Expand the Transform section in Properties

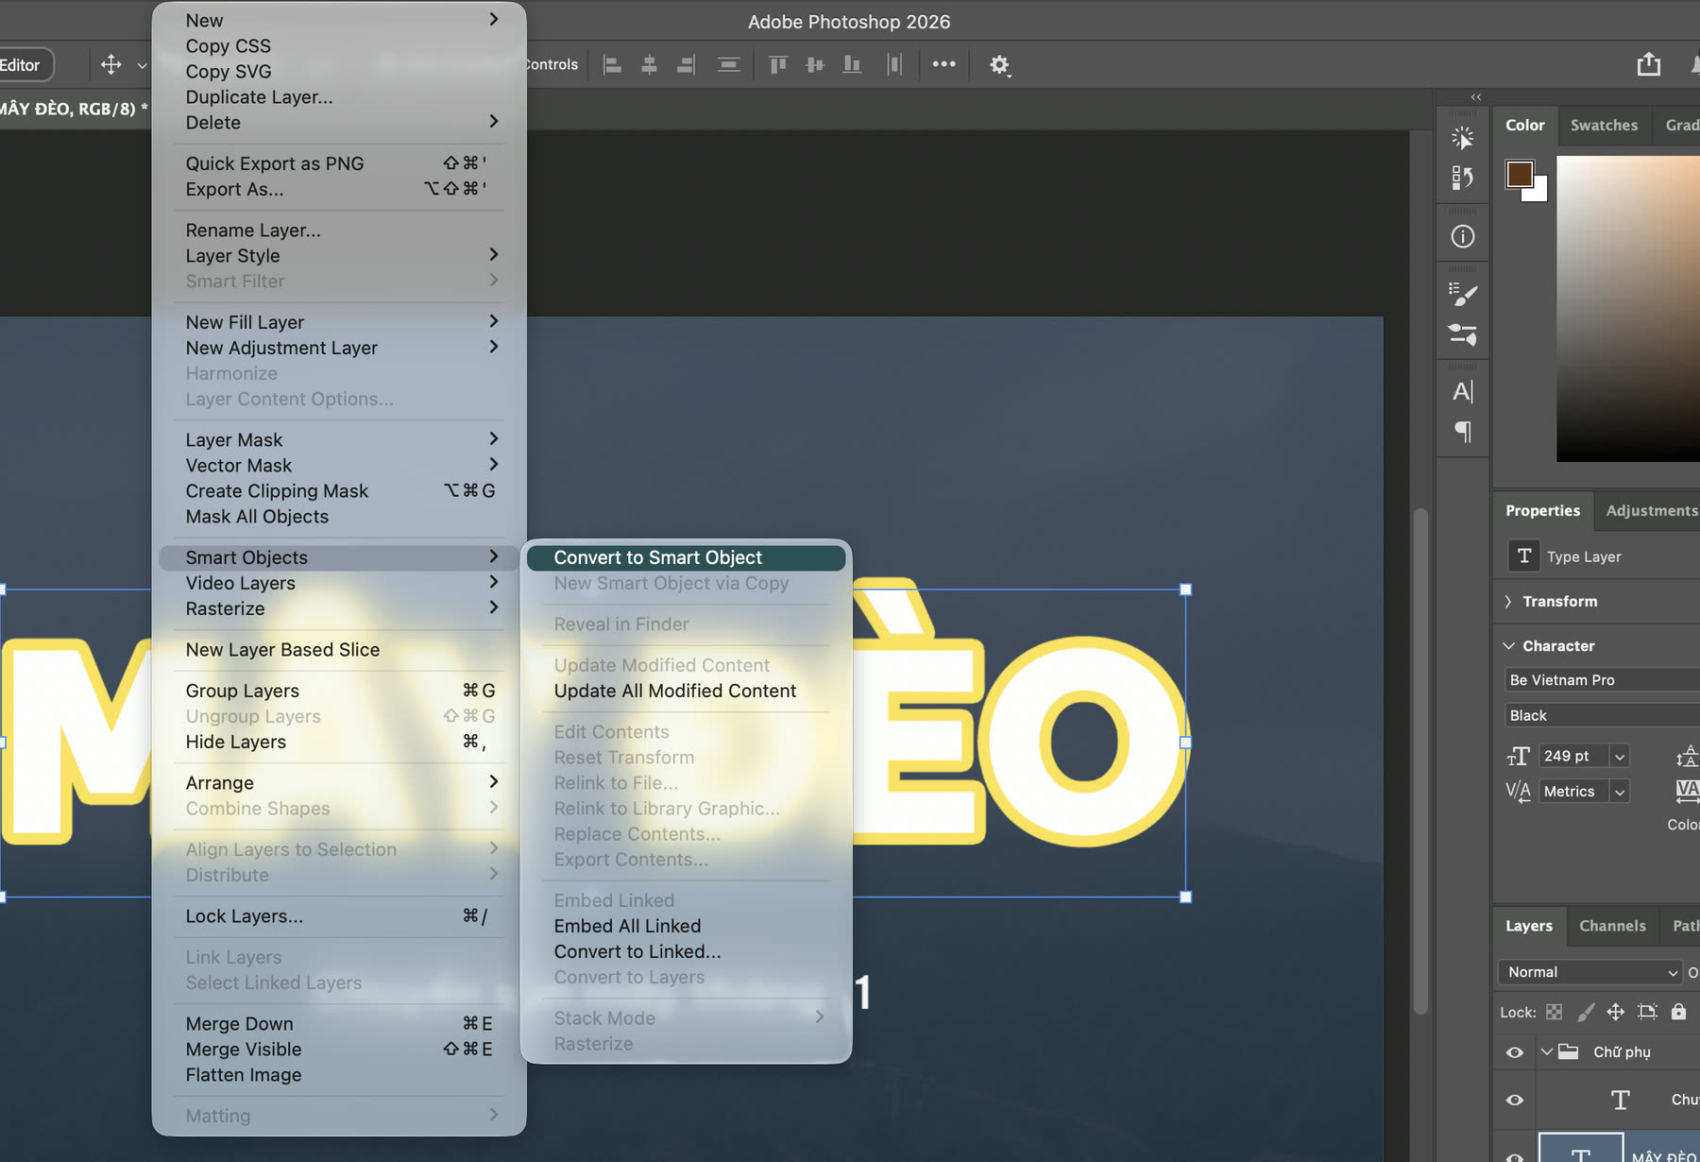pyautogui.click(x=1508, y=602)
